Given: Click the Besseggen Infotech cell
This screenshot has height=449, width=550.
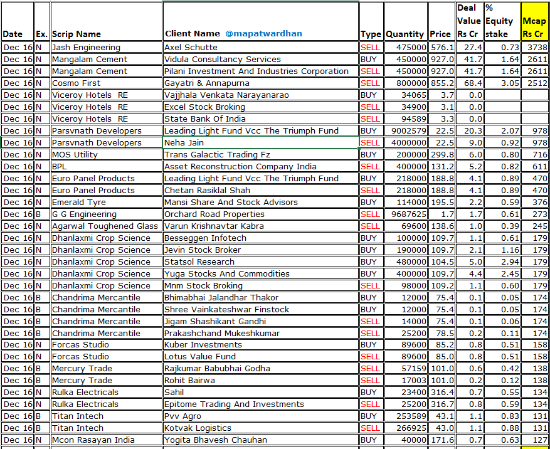Looking at the screenshot, I should click(261, 238).
